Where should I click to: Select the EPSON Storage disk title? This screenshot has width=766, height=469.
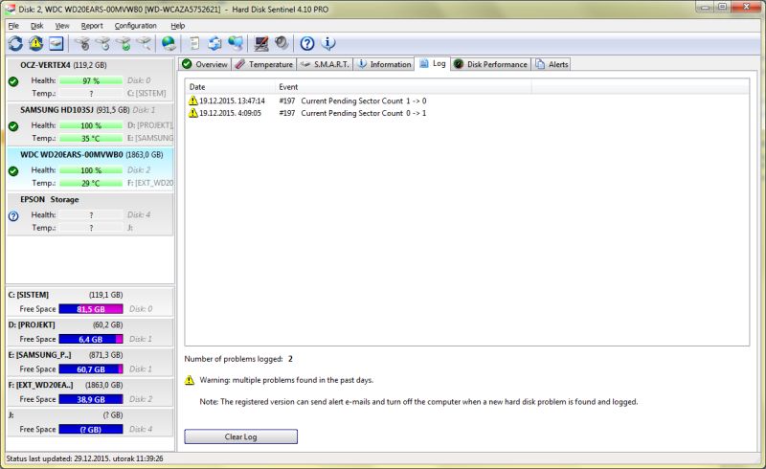coord(50,199)
